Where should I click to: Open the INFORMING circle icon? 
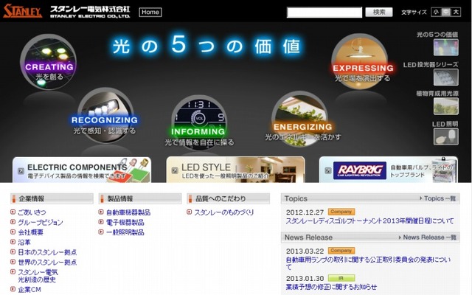pyautogui.click(x=198, y=122)
